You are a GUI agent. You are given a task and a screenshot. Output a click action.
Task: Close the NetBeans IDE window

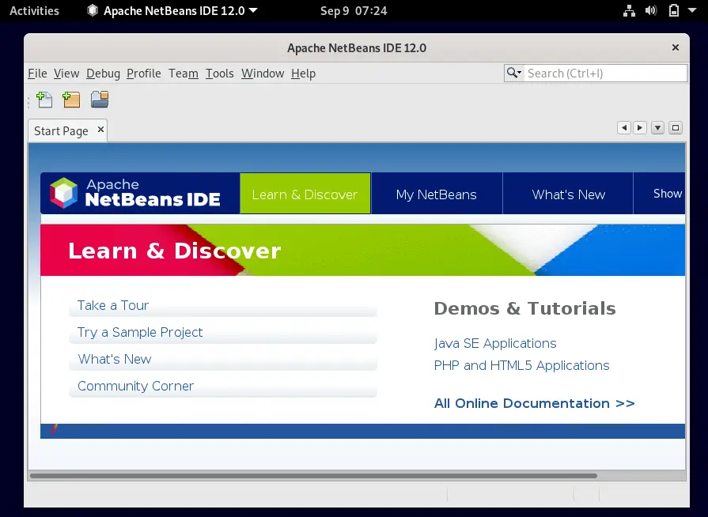pos(676,47)
